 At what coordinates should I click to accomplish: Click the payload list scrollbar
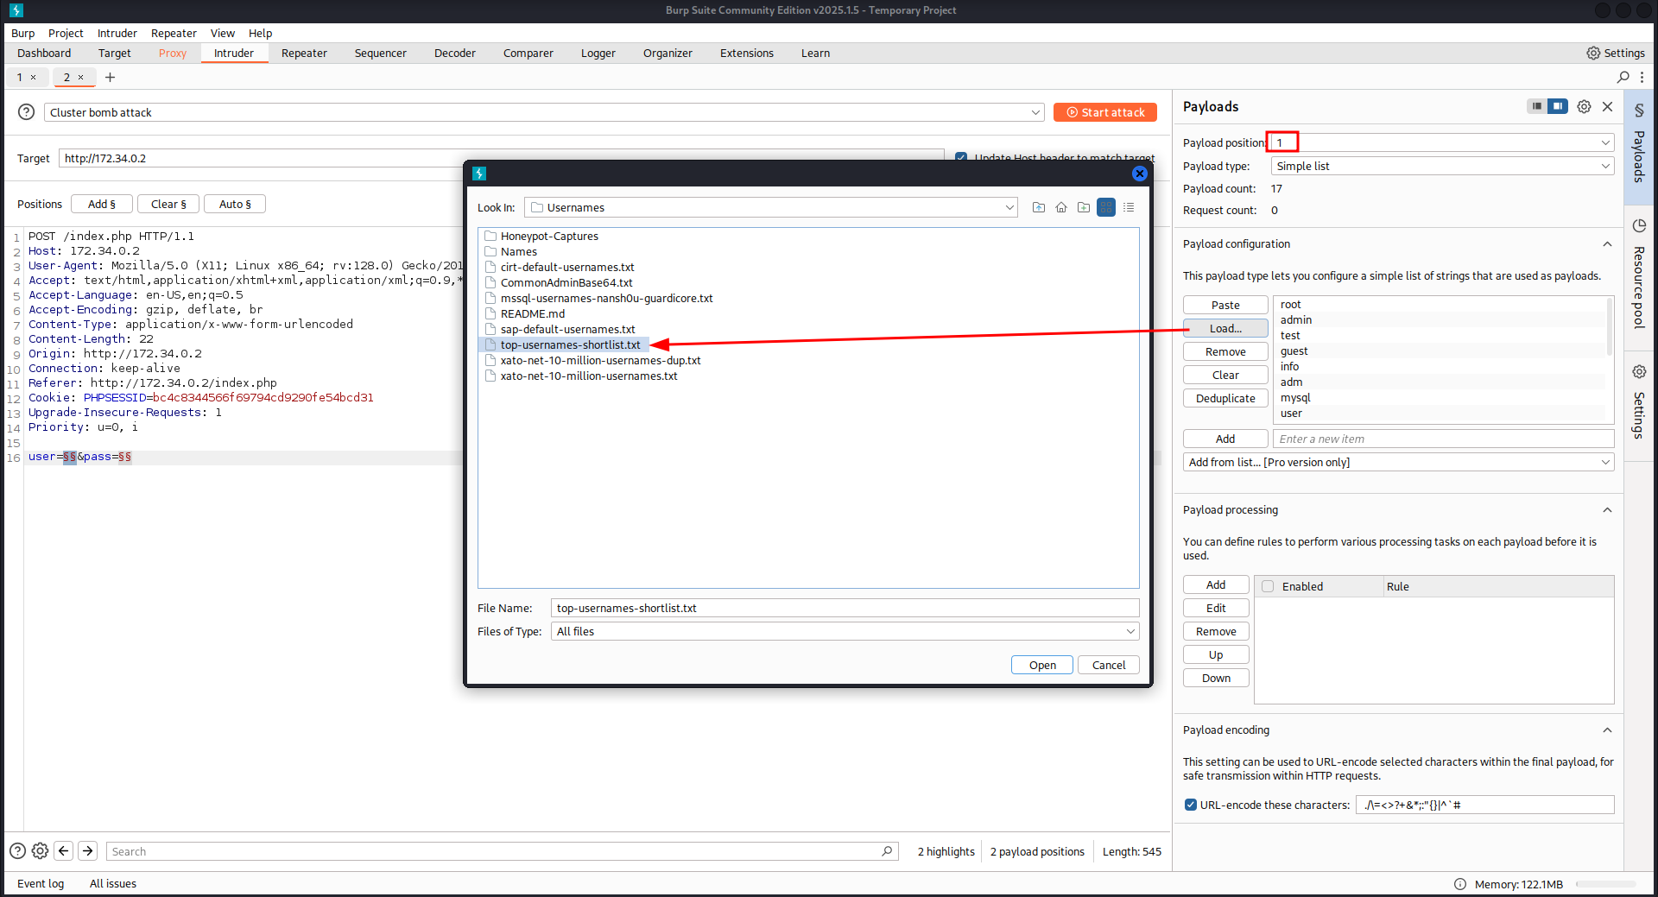[1610, 328]
